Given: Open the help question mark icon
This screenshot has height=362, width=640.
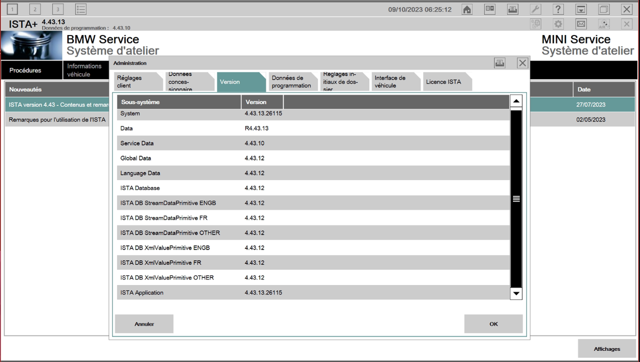Looking at the screenshot, I should pos(558,9).
